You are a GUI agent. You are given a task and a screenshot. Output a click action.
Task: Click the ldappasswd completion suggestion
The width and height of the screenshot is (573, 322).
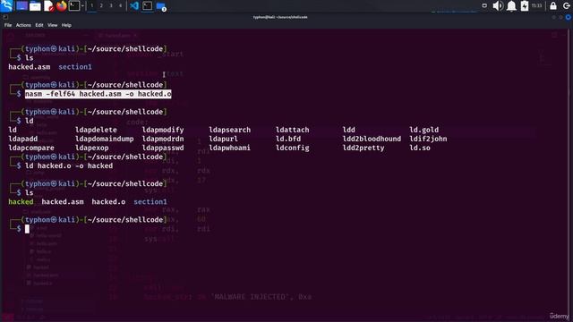click(163, 148)
